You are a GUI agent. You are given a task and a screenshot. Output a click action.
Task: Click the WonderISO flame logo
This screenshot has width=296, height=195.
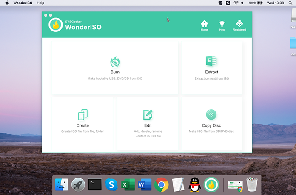[x=55, y=25]
